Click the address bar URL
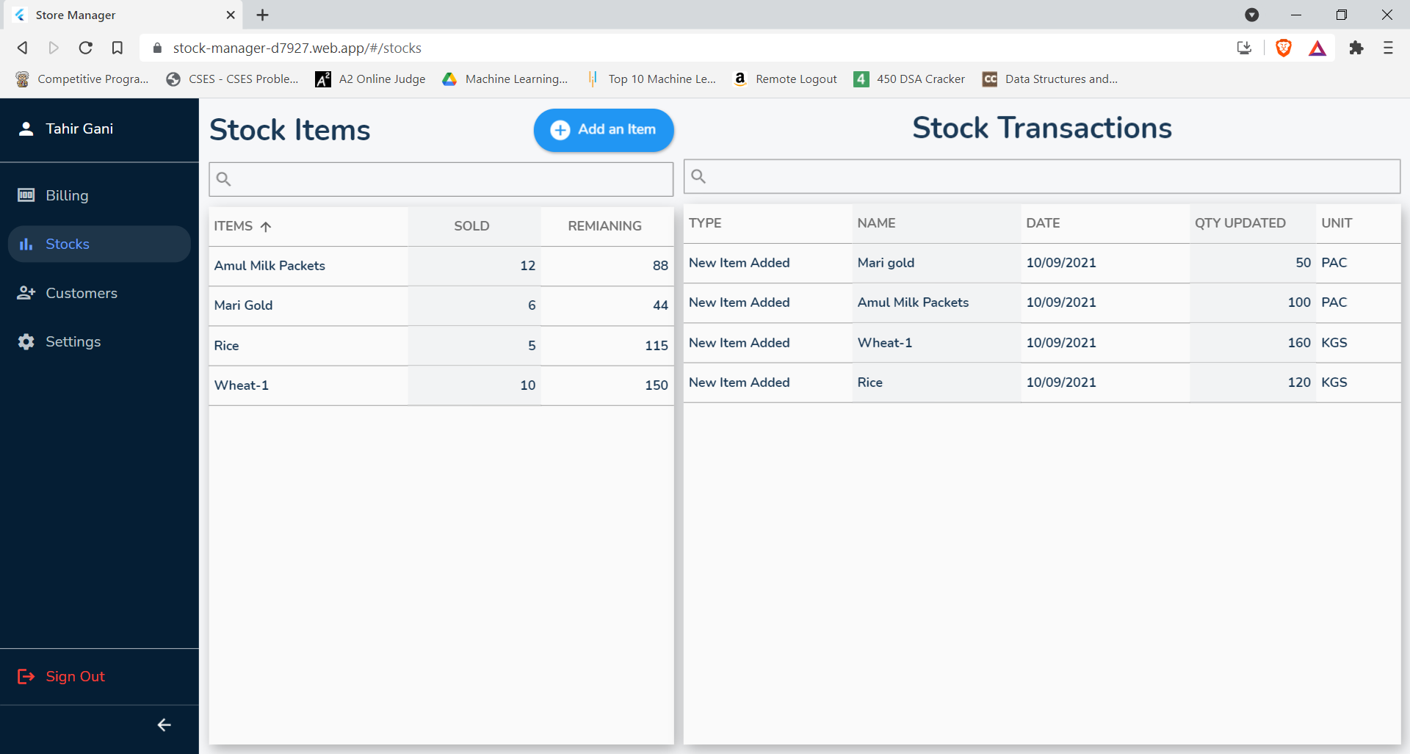Viewport: 1410px width, 754px height. 297,48
